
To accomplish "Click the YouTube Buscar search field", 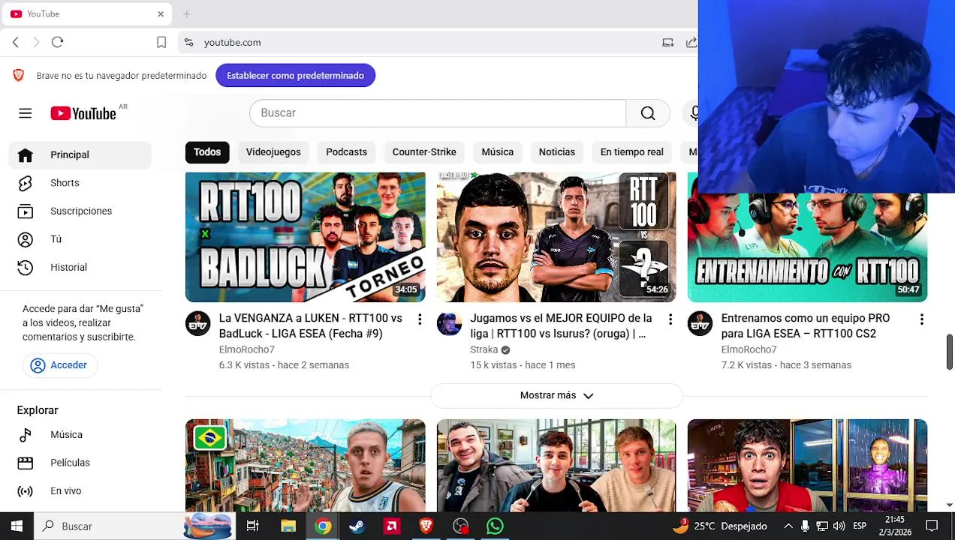I will click(438, 113).
